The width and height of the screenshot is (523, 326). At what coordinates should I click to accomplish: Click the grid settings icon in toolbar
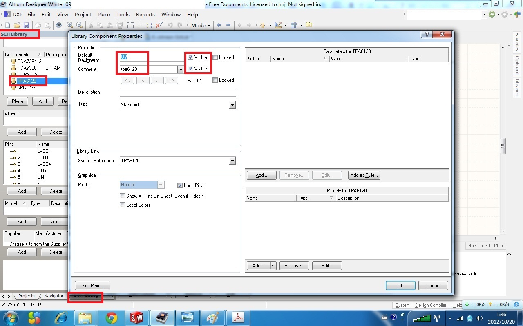(294, 25)
